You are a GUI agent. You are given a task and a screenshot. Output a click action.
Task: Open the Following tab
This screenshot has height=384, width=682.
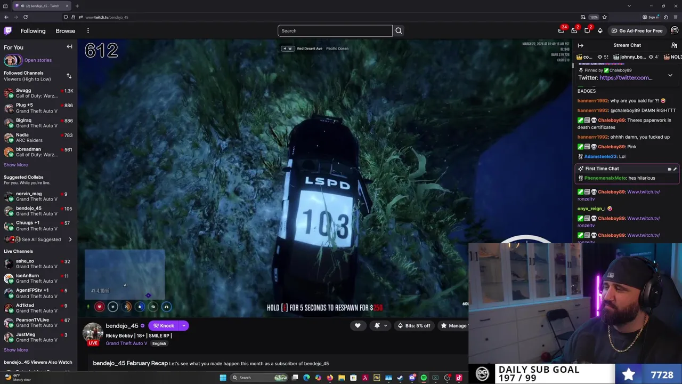pos(33,31)
